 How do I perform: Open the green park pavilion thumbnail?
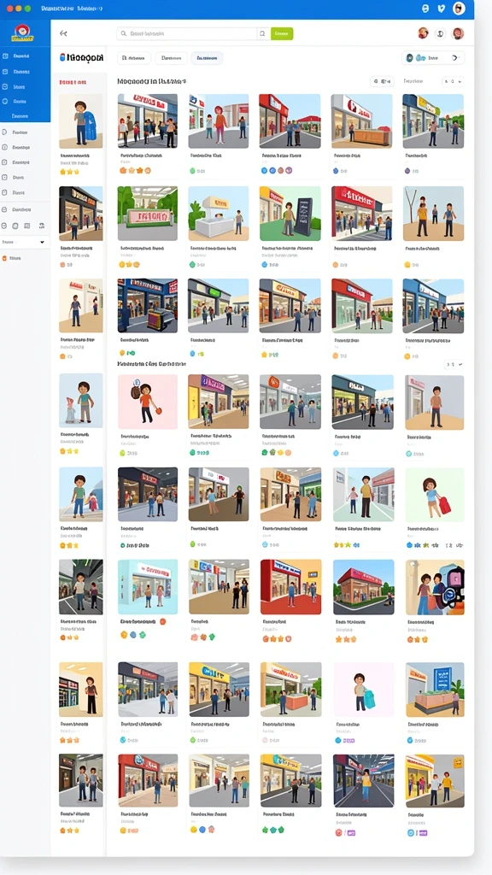[148, 213]
